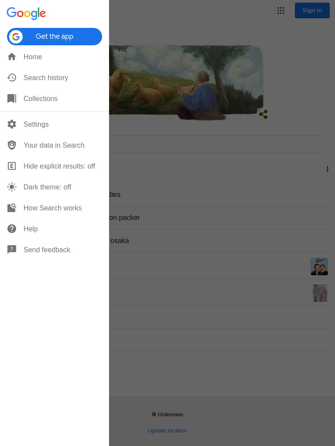The width and height of the screenshot is (335, 446).
Task: Toggle Hide explicit results: off
Action: click(x=55, y=166)
